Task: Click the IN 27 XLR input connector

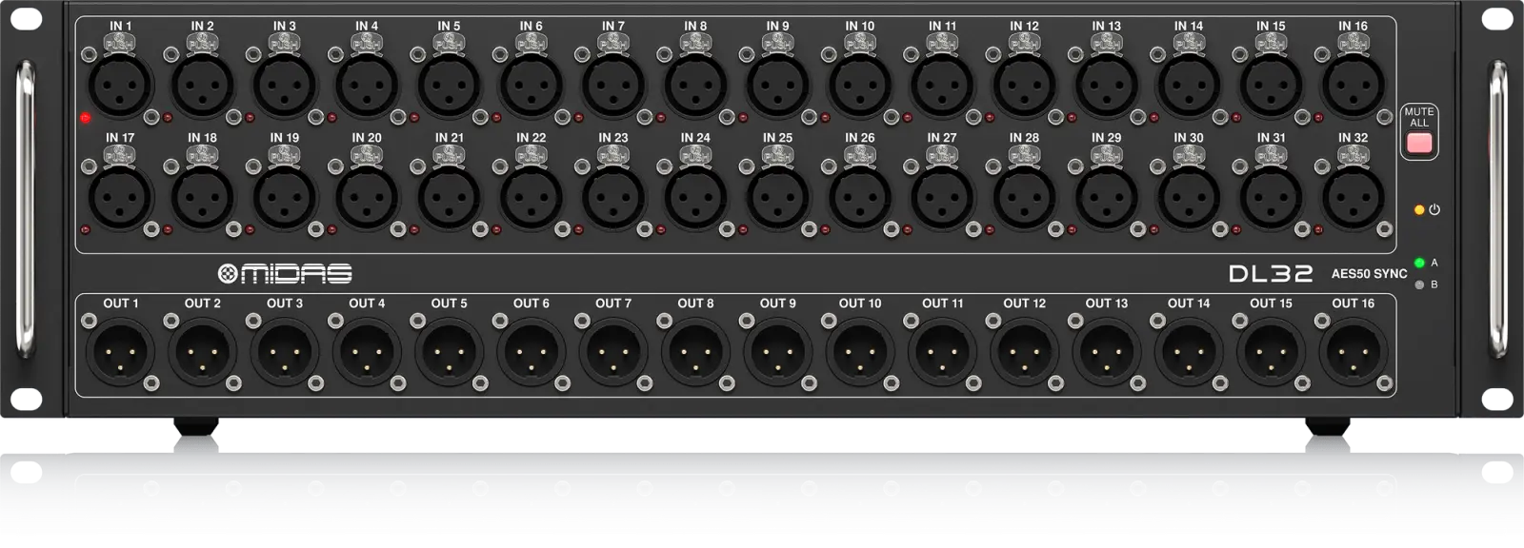Action: pos(942,197)
